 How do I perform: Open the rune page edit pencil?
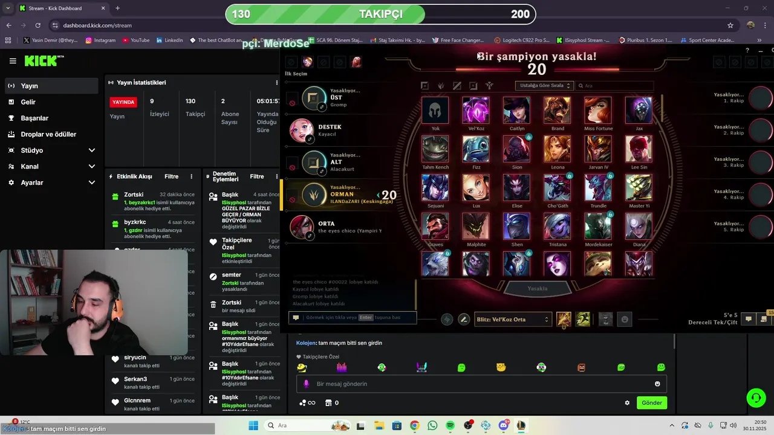coord(464,320)
